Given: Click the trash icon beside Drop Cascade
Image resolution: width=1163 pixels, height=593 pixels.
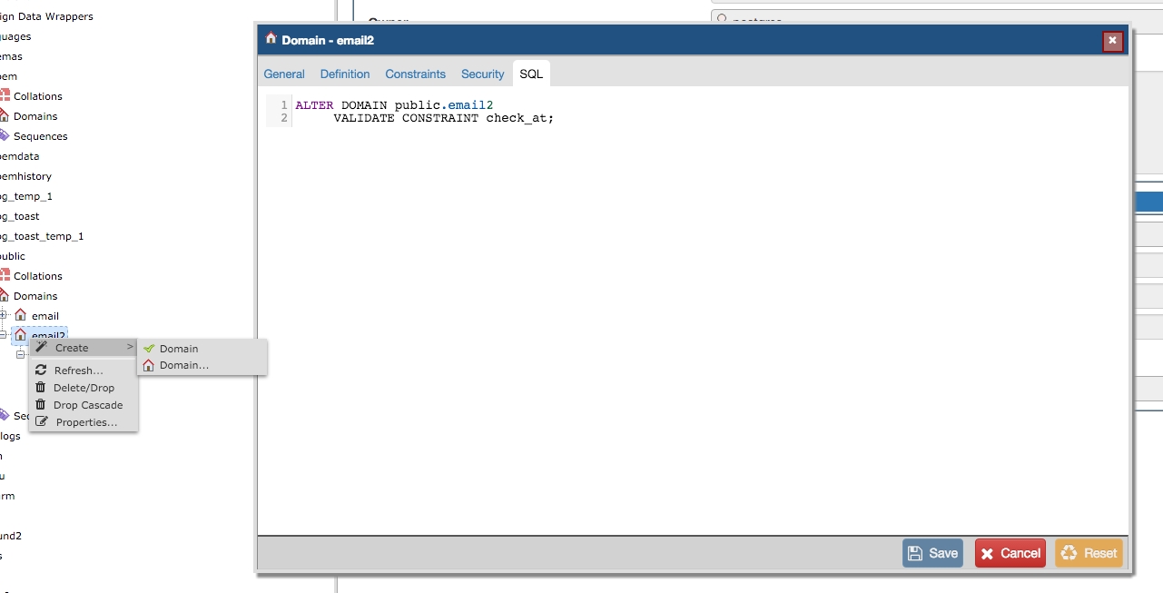Looking at the screenshot, I should pos(41,405).
